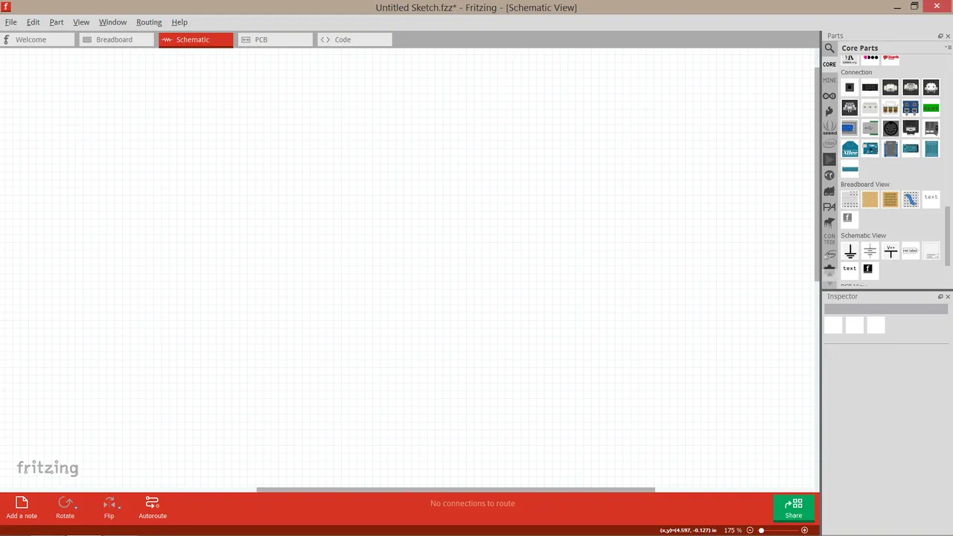The width and height of the screenshot is (953, 536).
Task: Pick the stripboard part
Action: pyautogui.click(x=890, y=199)
